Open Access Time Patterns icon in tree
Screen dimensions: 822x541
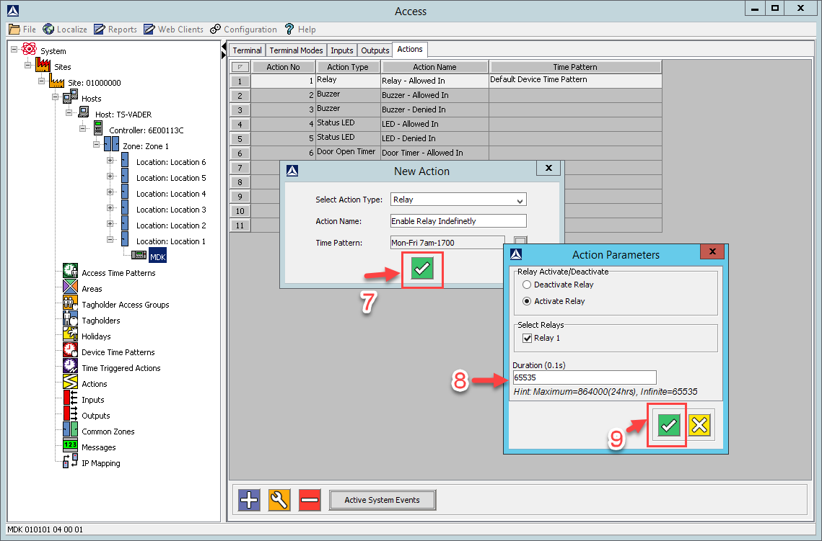click(70, 271)
